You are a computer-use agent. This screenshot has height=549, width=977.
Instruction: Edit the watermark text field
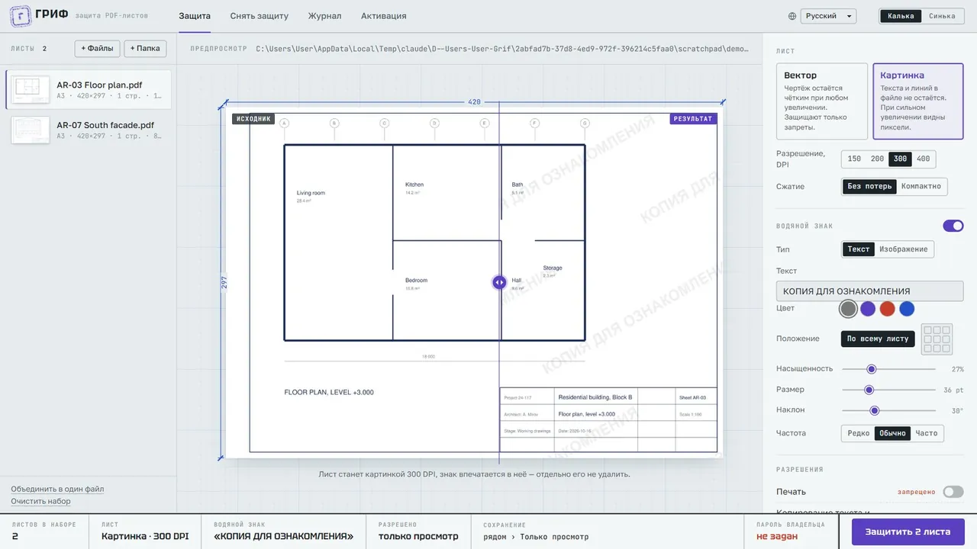pyautogui.click(x=869, y=291)
